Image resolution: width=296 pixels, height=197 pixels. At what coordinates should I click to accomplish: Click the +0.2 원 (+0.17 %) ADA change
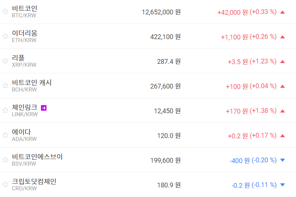pos(252,135)
